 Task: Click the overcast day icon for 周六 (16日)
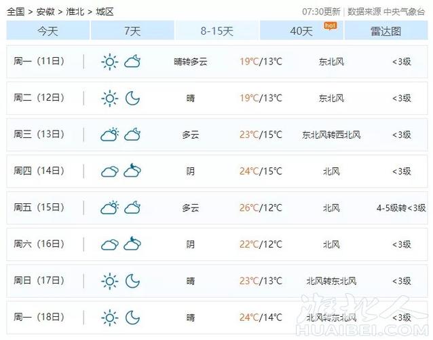[110, 245]
